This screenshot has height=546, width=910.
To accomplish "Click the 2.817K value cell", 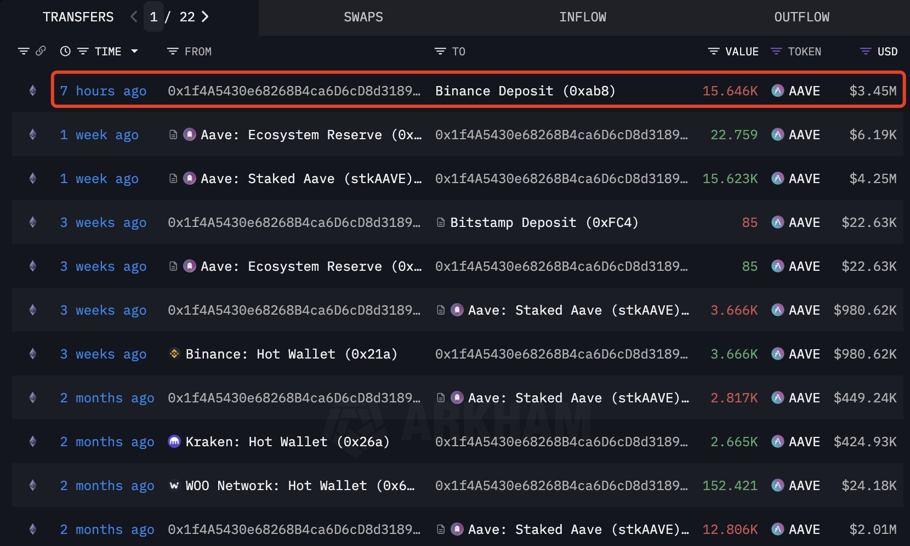I will click(734, 398).
